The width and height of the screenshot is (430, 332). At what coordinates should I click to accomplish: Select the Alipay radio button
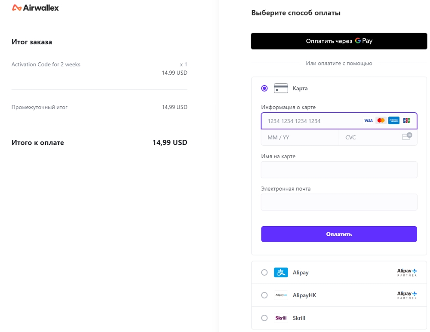tap(264, 273)
